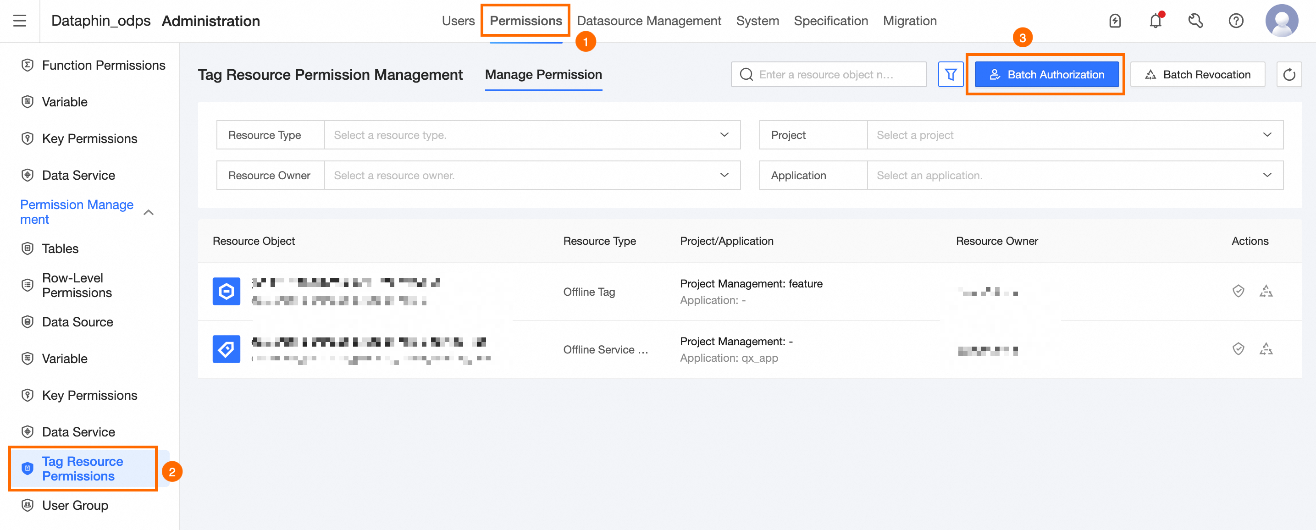Click revoke icon for Offline Service row
Viewport: 1316px width, 530px height.
coord(1266,349)
